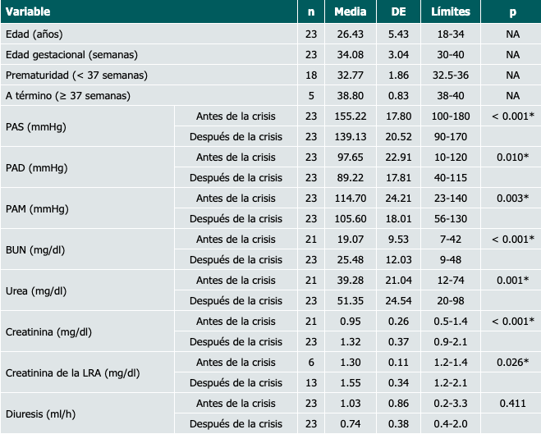Viewport: 541px width, 434px height.
Task: Click the p column header
Action: (512, 12)
